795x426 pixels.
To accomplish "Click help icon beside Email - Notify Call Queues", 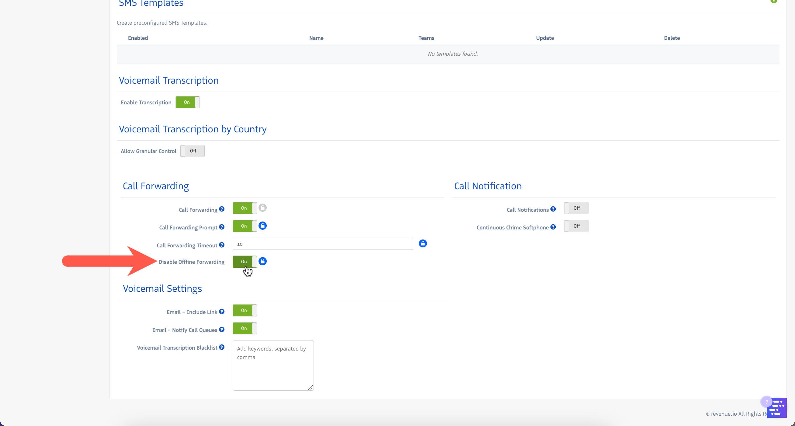I will tap(222, 330).
